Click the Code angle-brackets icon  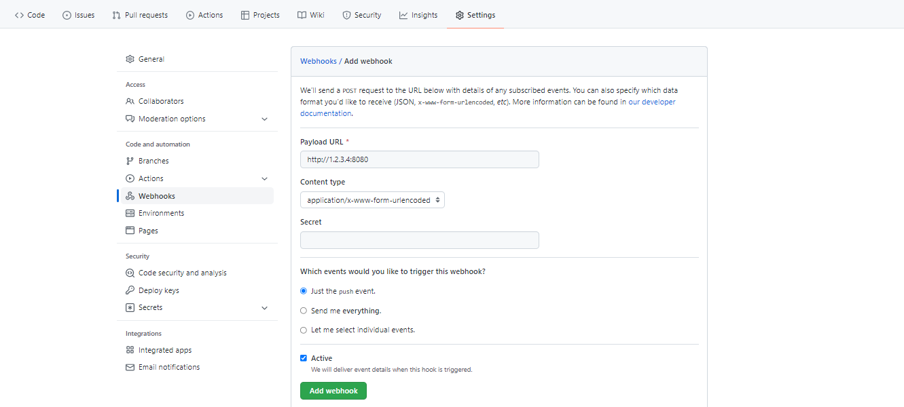pos(19,15)
